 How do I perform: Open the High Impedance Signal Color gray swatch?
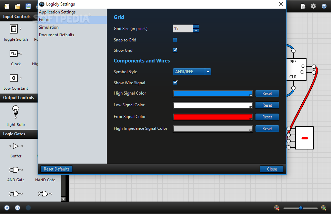[213, 129]
